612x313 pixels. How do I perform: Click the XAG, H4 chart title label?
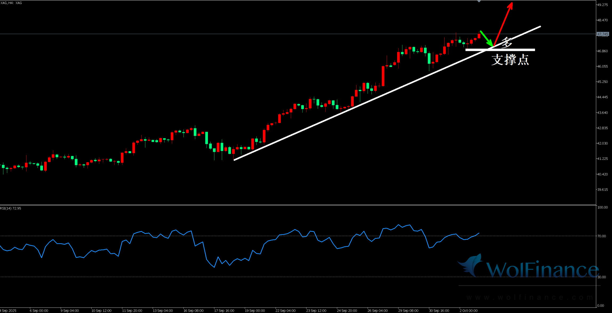click(x=11, y=3)
